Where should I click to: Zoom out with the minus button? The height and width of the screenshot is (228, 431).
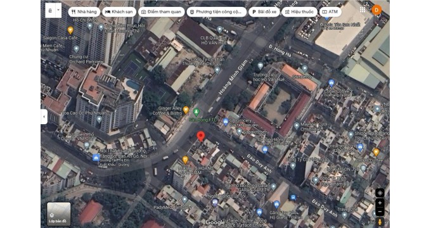pos(380,212)
